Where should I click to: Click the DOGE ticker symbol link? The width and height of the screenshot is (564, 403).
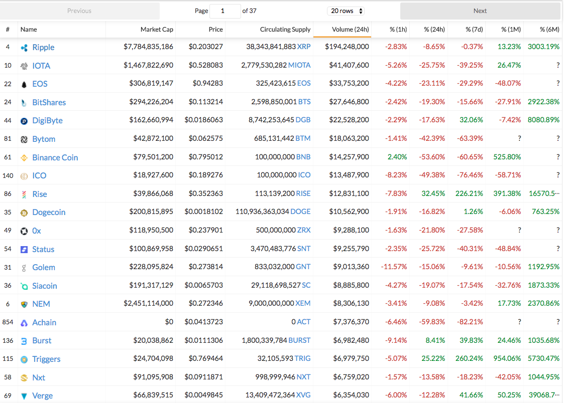(301, 212)
